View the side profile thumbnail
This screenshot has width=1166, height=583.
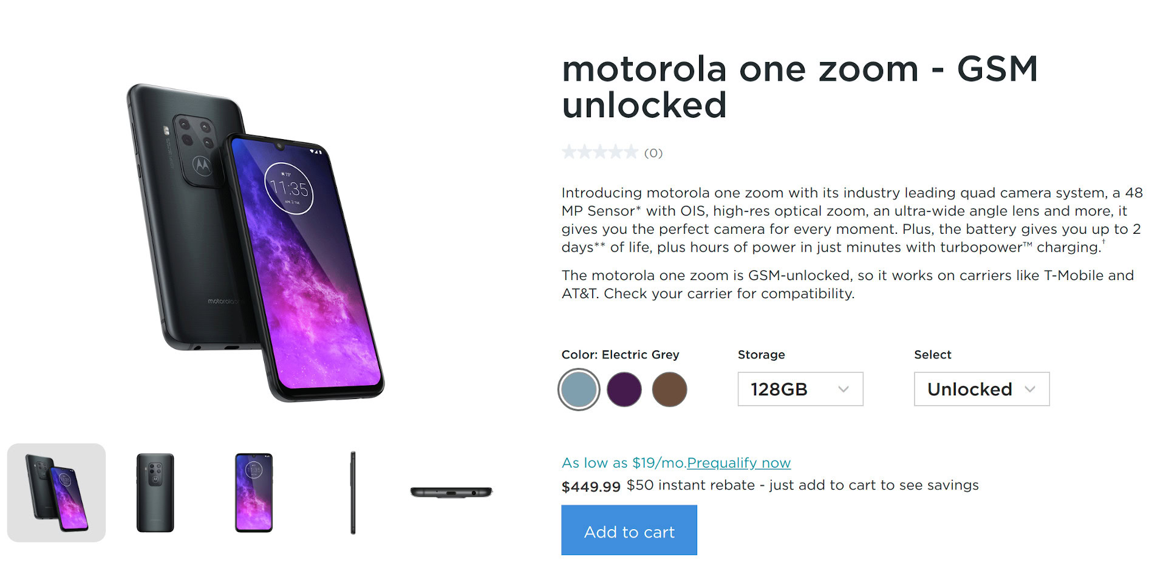(x=353, y=493)
